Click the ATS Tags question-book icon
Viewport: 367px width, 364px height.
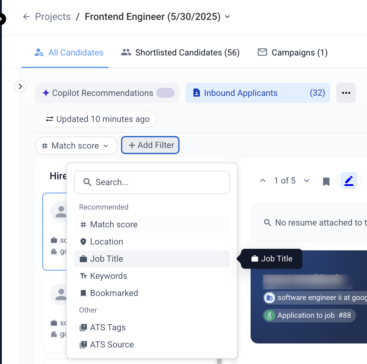(x=83, y=328)
